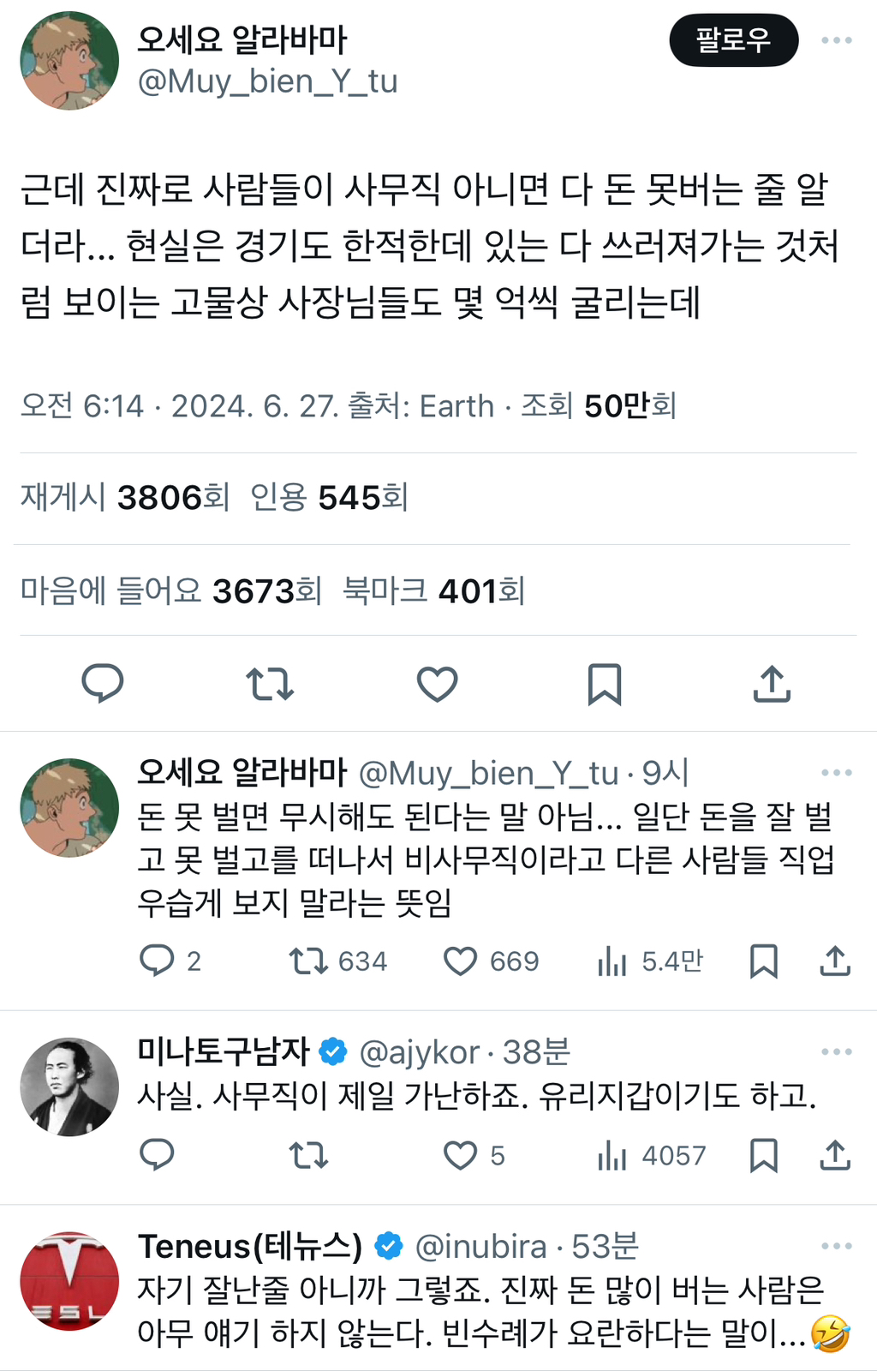This screenshot has width=877, height=1371.
Task: Share 미나토구남자's reply via the upload icon
Action: 835,1155
